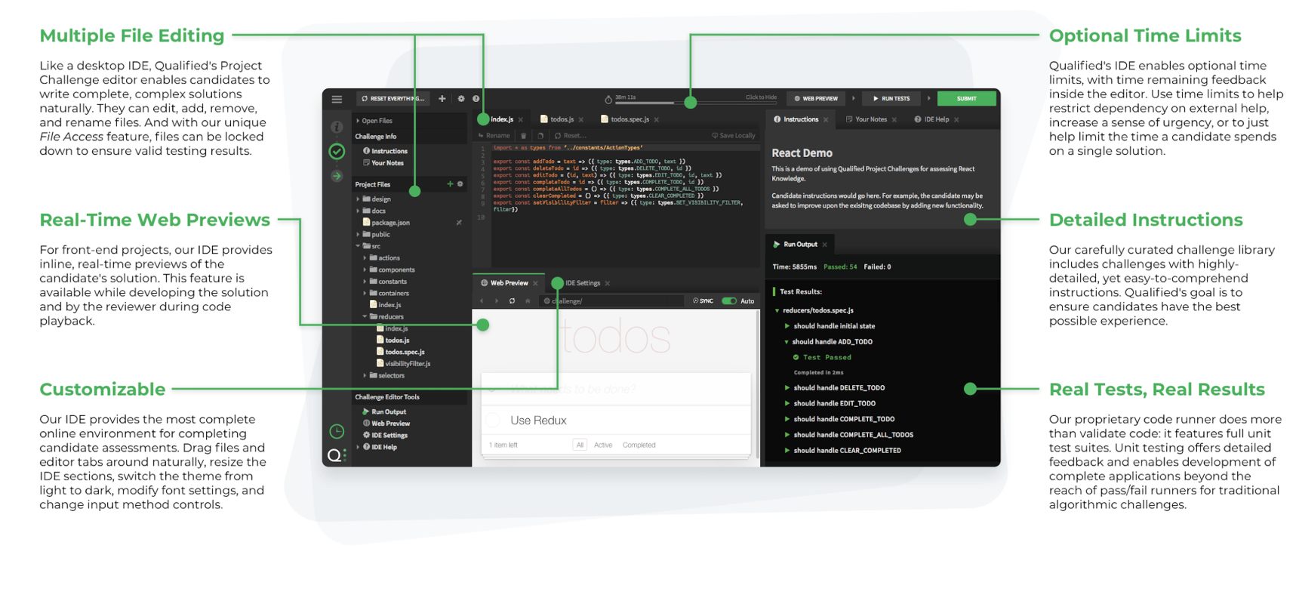The width and height of the screenshot is (1296, 604).
Task: Close the IDE Settings tab
Action: 608,284
